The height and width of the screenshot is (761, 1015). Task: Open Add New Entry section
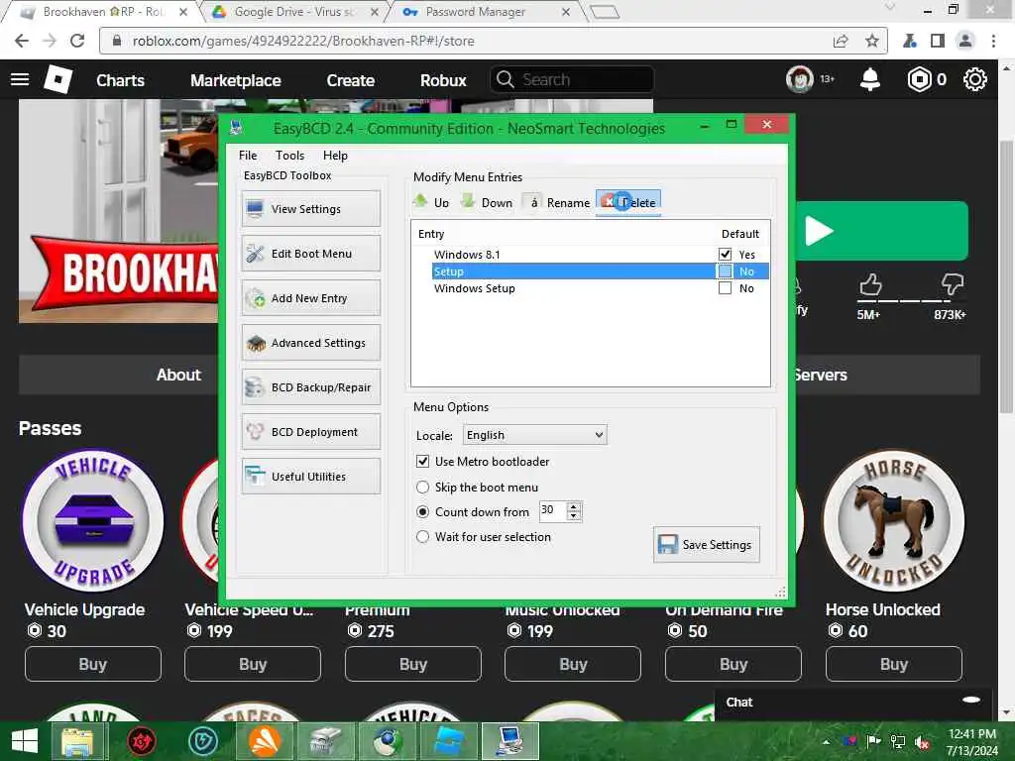tap(310, 298)
